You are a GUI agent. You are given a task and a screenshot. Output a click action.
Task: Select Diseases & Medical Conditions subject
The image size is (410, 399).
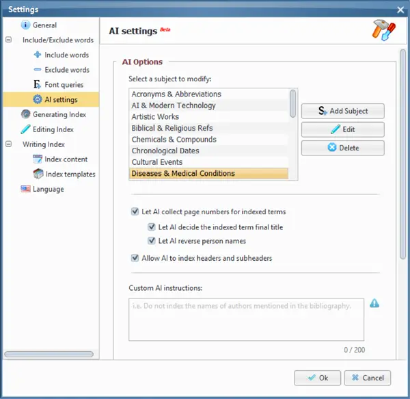pos(209,173)
